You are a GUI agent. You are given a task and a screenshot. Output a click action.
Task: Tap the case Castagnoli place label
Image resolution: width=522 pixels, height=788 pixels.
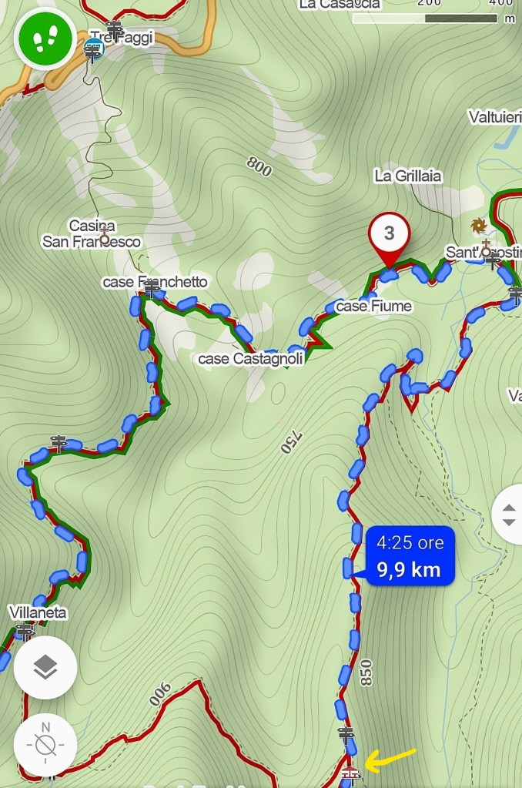251,359
